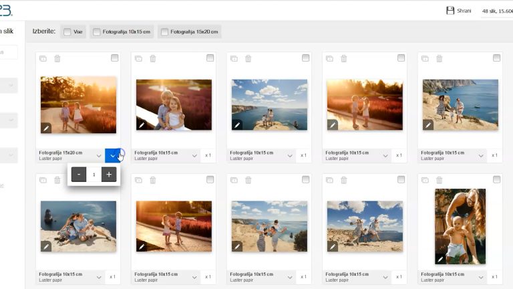The height and width of the screenshot is (289, 513).
Task: Click trash icon on second-row first photo
Action: click(x=57, y=180)
